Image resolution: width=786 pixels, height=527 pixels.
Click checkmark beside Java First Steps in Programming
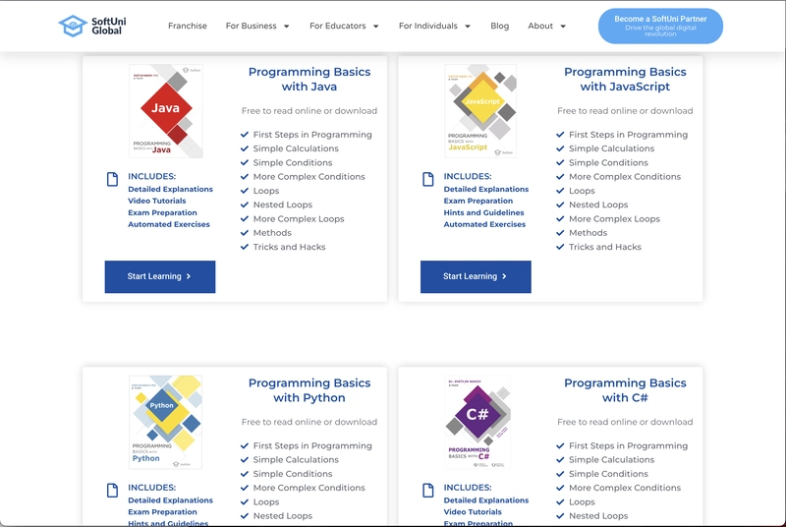[245, 135]
